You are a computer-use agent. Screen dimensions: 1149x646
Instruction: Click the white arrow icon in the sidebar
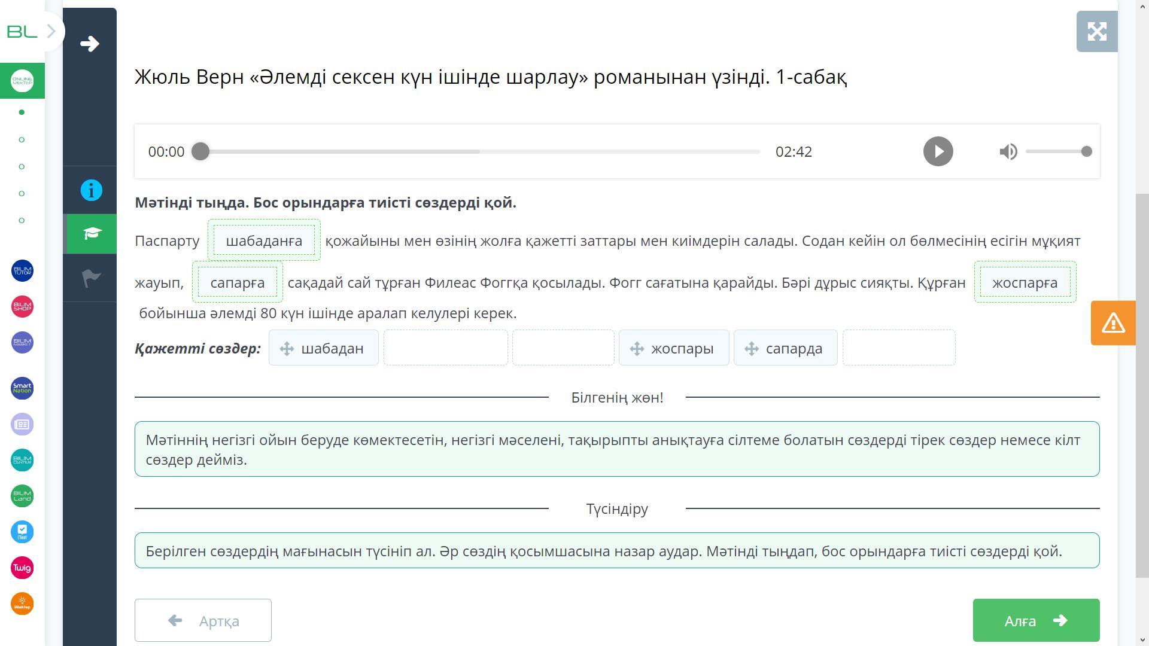point(90,44)
